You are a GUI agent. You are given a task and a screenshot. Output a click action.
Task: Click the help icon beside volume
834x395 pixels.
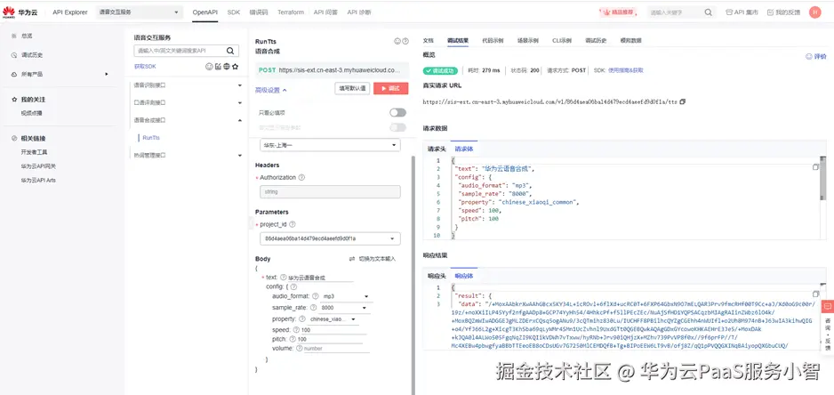coord(300,349)
